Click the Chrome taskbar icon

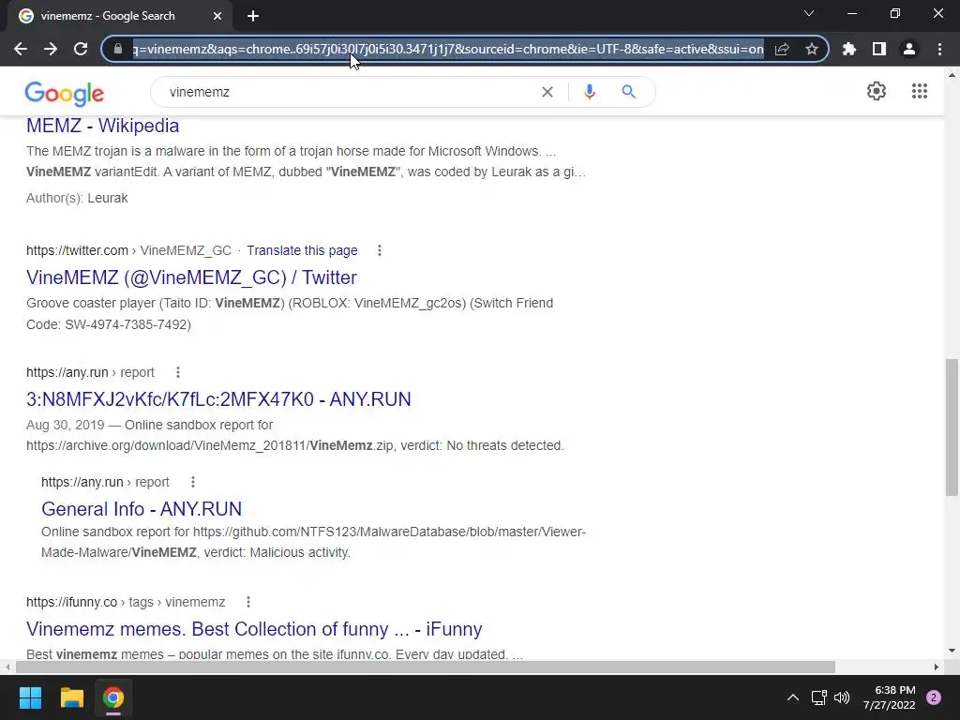click(x=113, y=697)
